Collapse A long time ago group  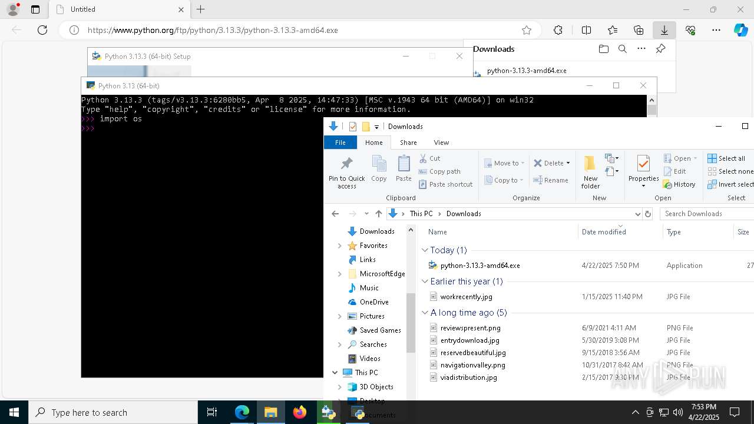click(425, 313)
